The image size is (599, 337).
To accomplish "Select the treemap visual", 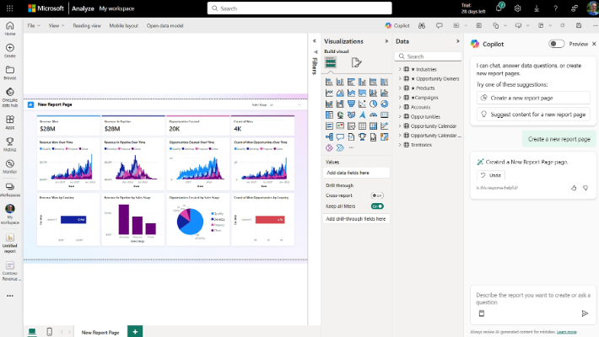I will point(329,115).
